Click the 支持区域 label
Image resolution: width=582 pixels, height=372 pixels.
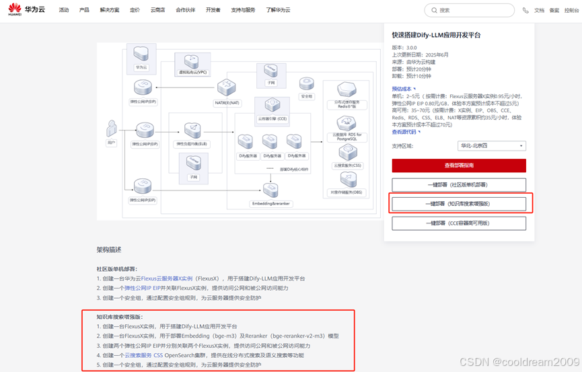point(402,146)
